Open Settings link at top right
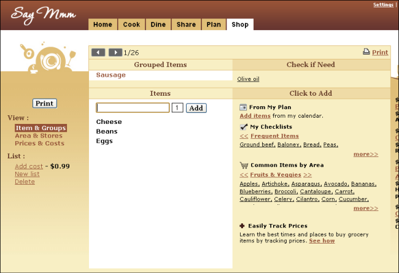 (x=383, y=5)
